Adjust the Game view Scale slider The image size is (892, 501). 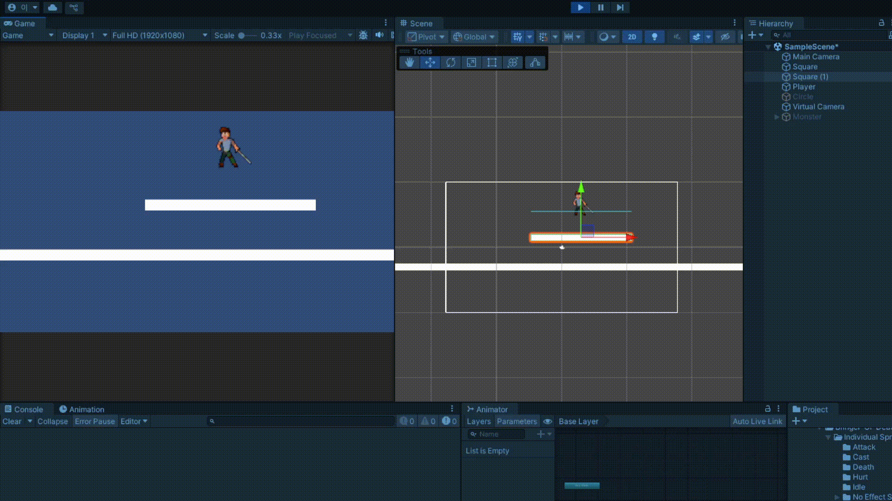tap(242, 35)
